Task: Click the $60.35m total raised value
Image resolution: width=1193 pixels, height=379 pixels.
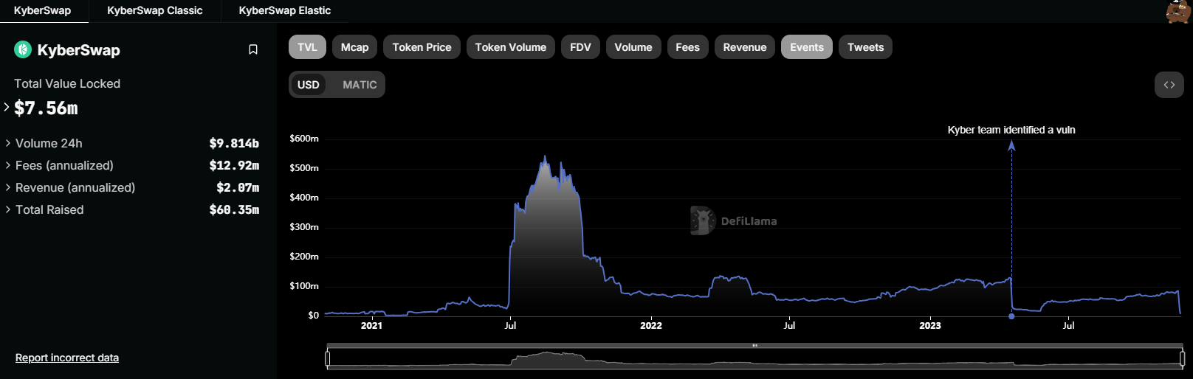Action: [x=234, y=209]
